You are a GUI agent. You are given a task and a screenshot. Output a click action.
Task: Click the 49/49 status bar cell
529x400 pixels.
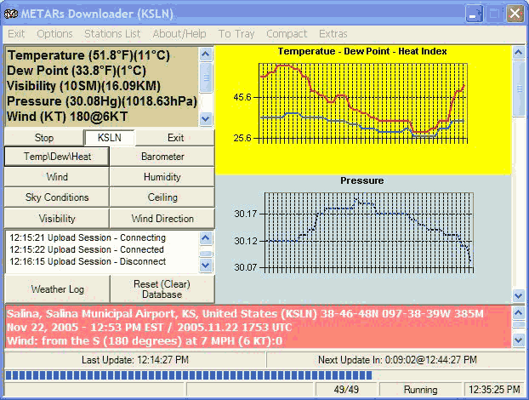(x=346, y=390)
